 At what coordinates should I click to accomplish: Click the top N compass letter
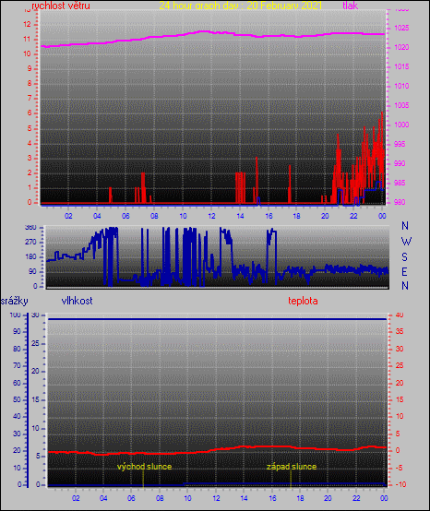point(405,225)
